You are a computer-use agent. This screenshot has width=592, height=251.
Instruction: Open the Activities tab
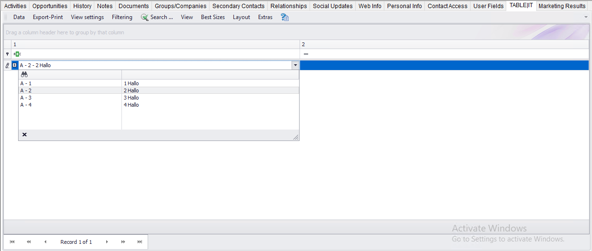(15, 6)
